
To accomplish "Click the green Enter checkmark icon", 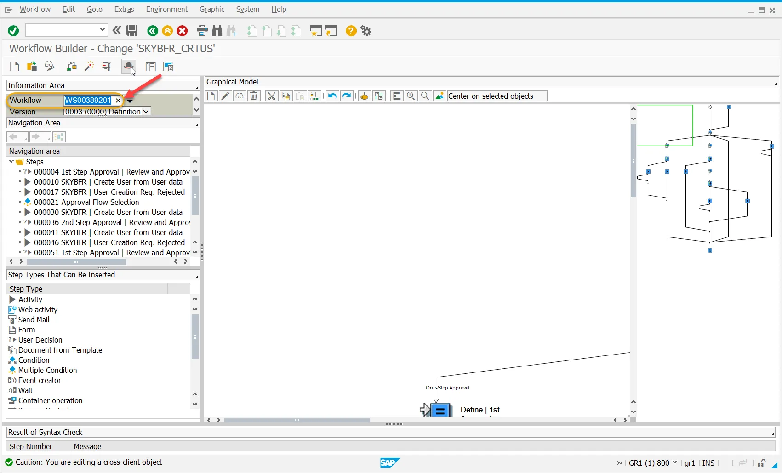I will 13,31.
